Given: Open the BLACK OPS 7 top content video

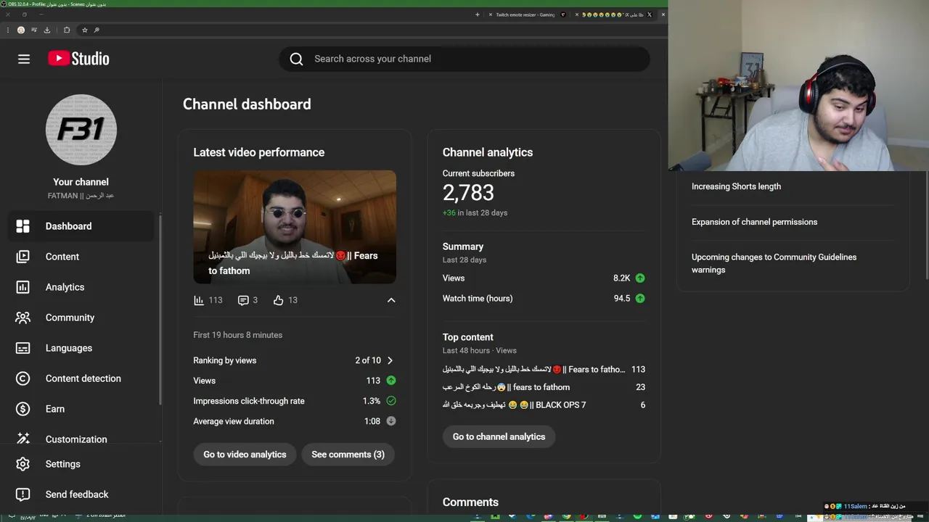Looking at the screenshot, I should tap(544, 405).
